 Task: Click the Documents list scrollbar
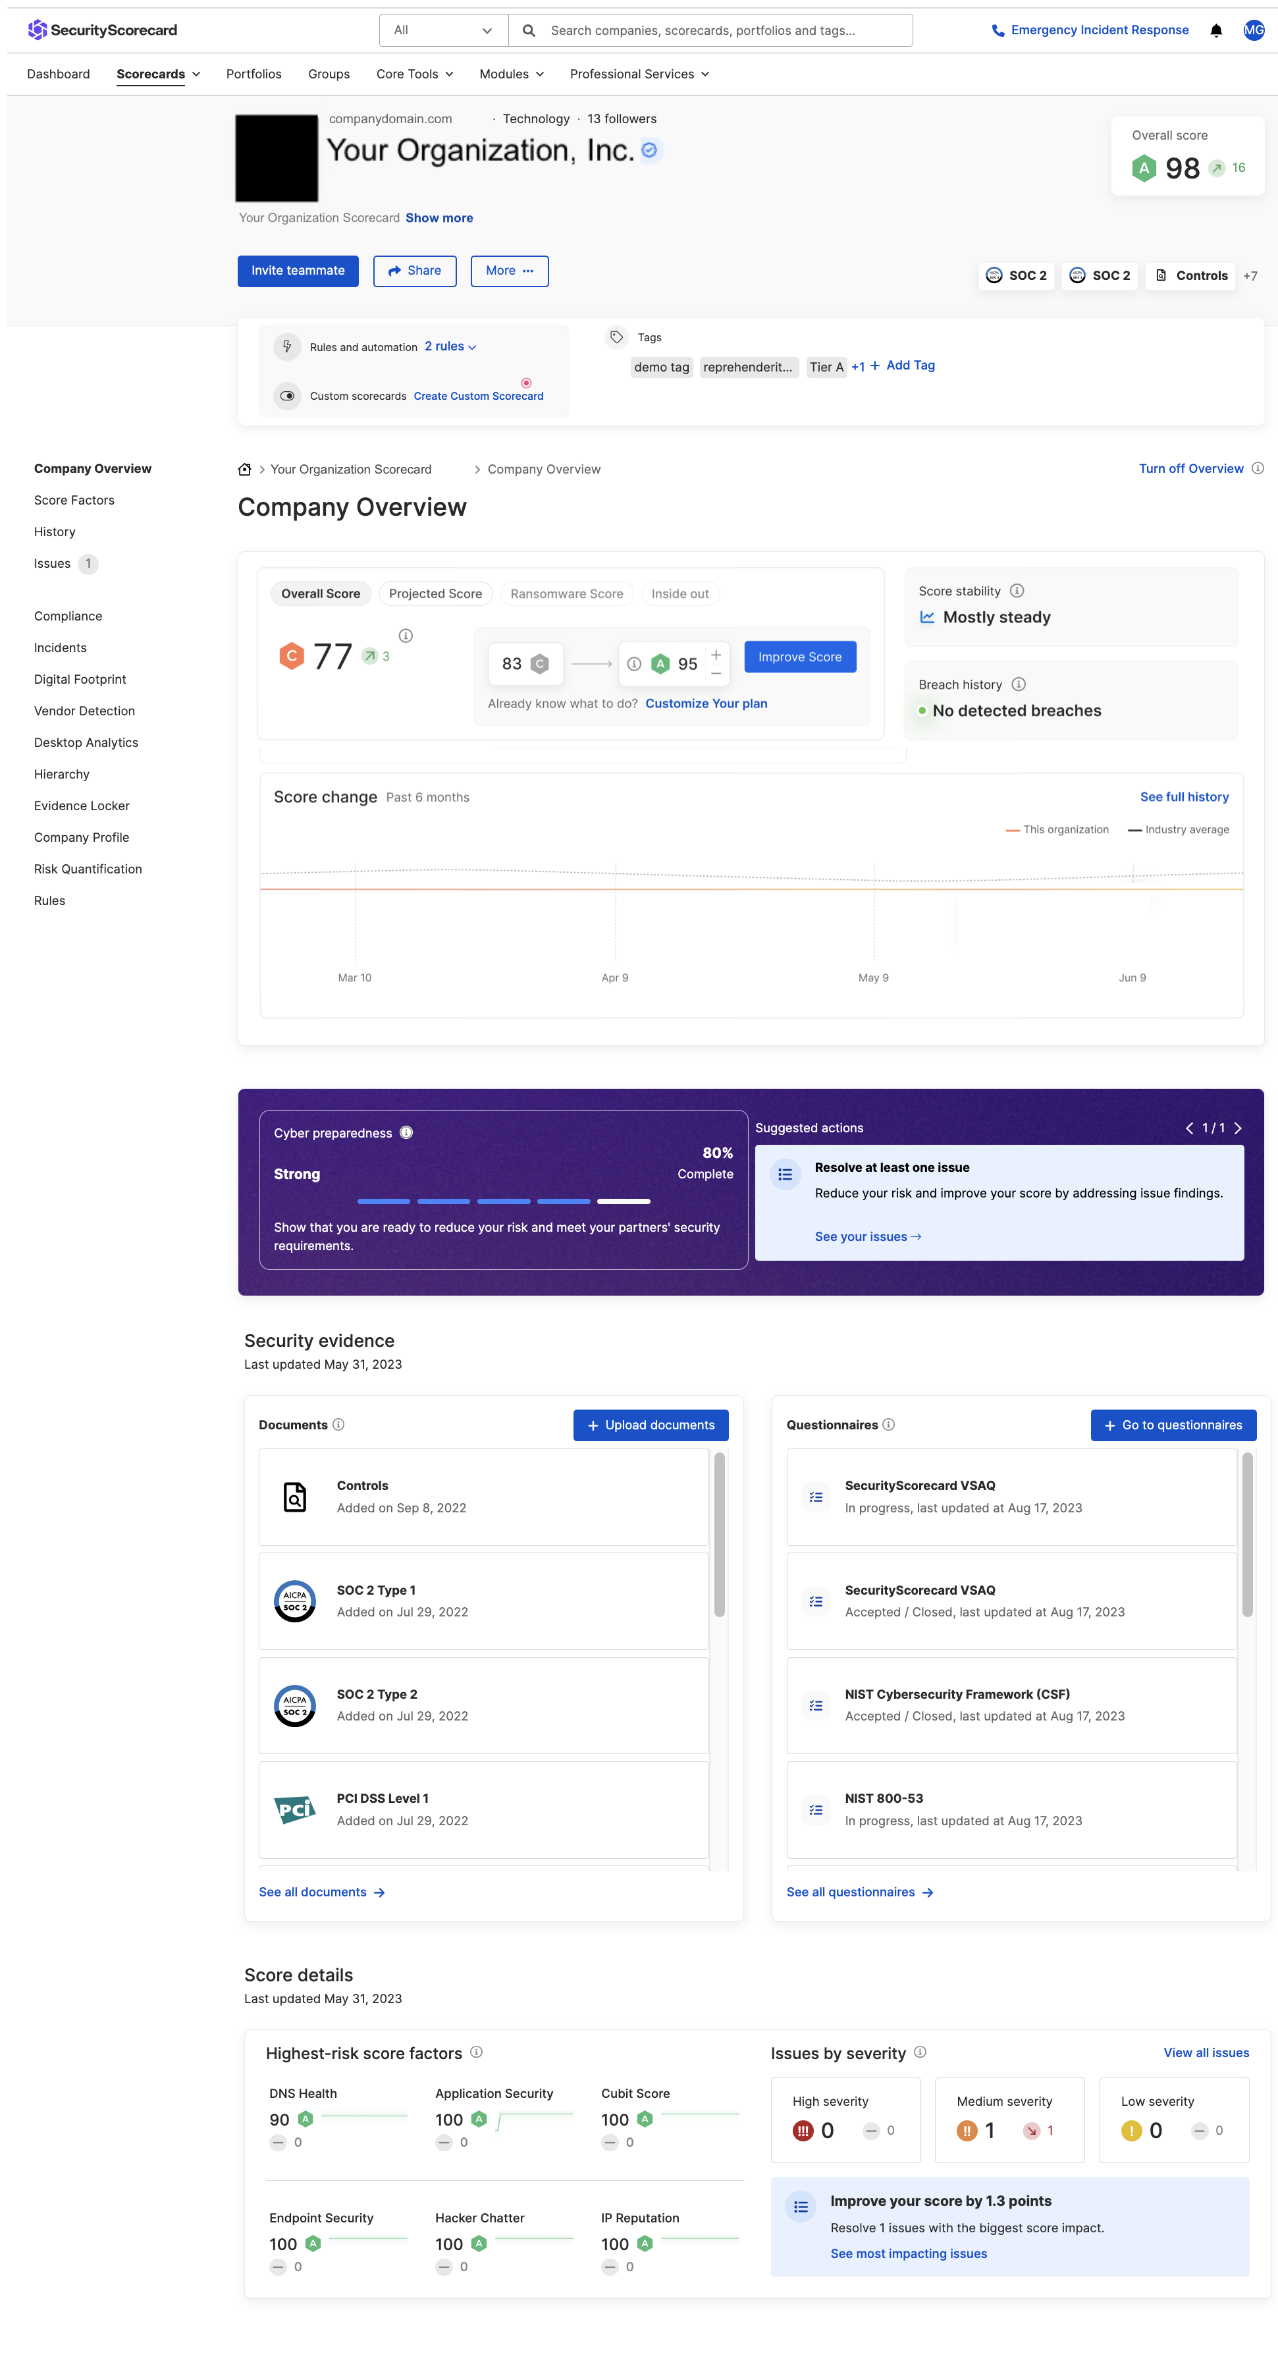point(720,1534)
